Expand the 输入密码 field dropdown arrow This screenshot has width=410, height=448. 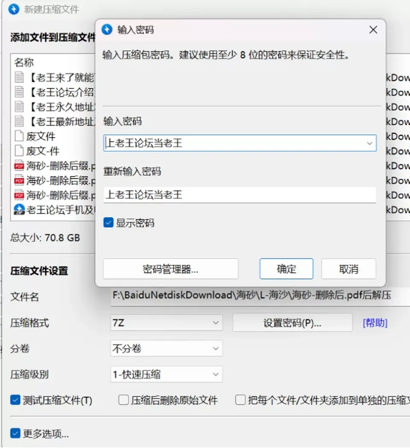pyautogui.click(x=369, y=143)
